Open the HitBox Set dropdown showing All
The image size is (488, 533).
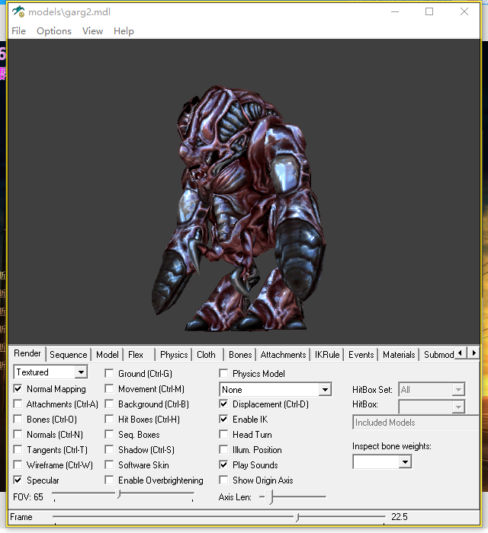(x=432, y=390)
